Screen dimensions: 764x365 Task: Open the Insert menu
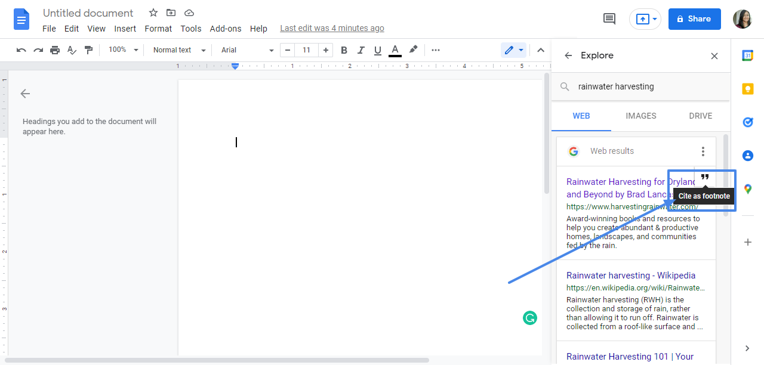coord(125,29)
